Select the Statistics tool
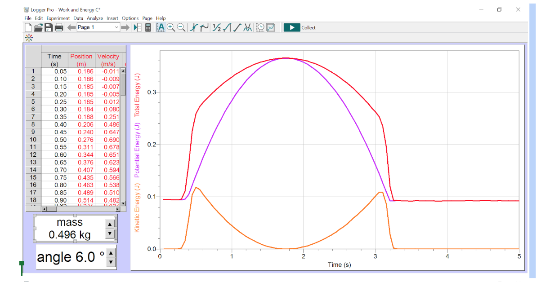Screen dimensions: 541x282 coord(217,27)
